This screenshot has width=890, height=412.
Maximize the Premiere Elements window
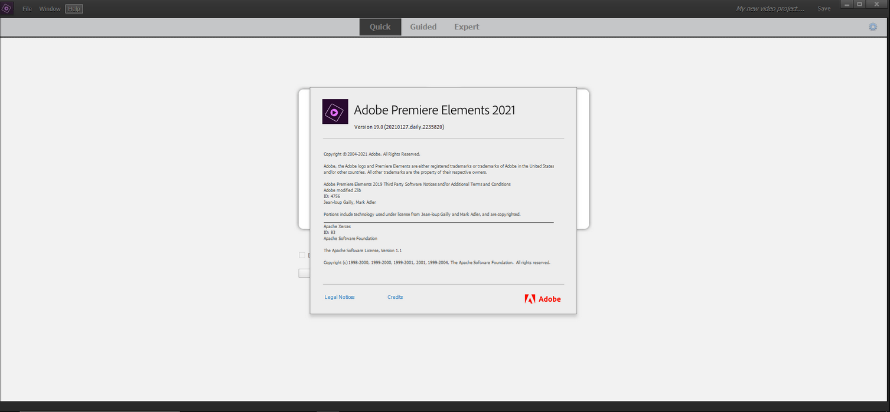click(x=860, y=5)
